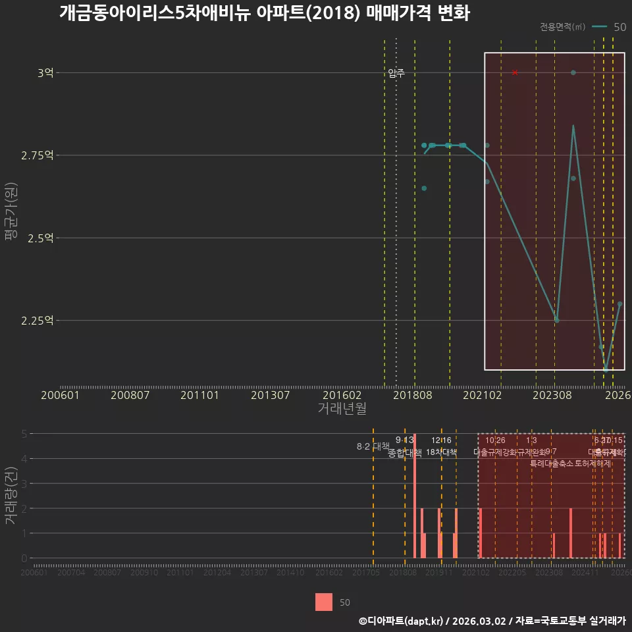Screen dimensions: 632x632
Task: Click the 9·13 policy date label
Action: 405,440
